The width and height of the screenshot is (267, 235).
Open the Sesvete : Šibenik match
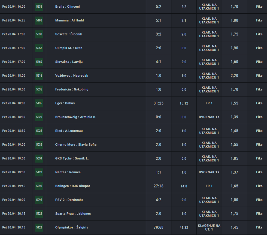(69, 34)
